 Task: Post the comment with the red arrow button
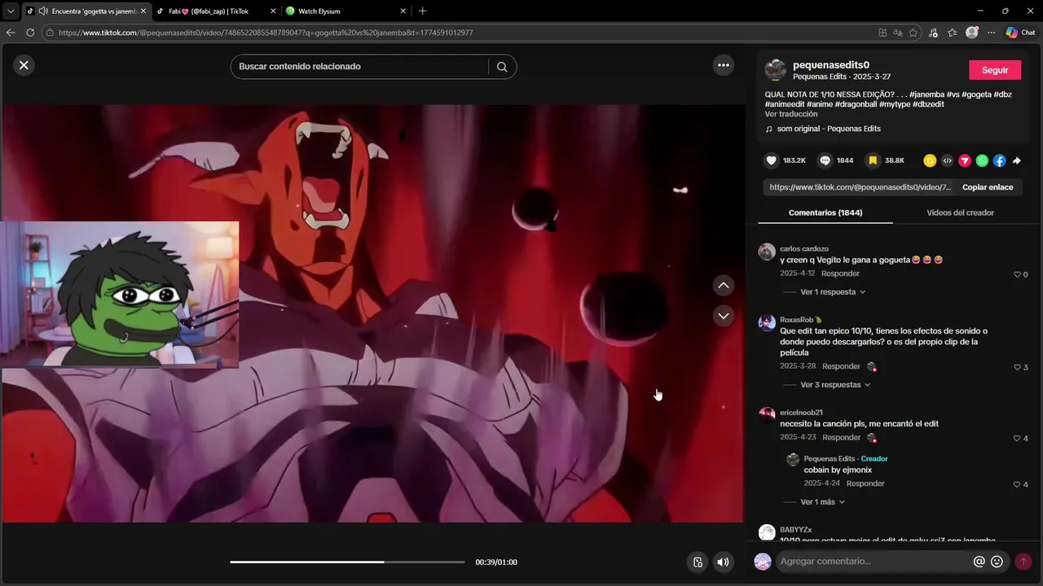pyautogui.click(x=1023, y=562)
